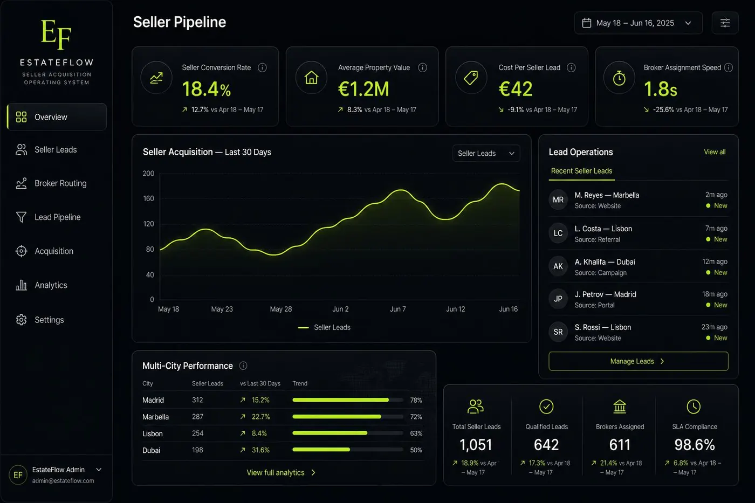Click Dubai trend progress bar
This screenshot has width=755, height=503.
pos(348,450)
